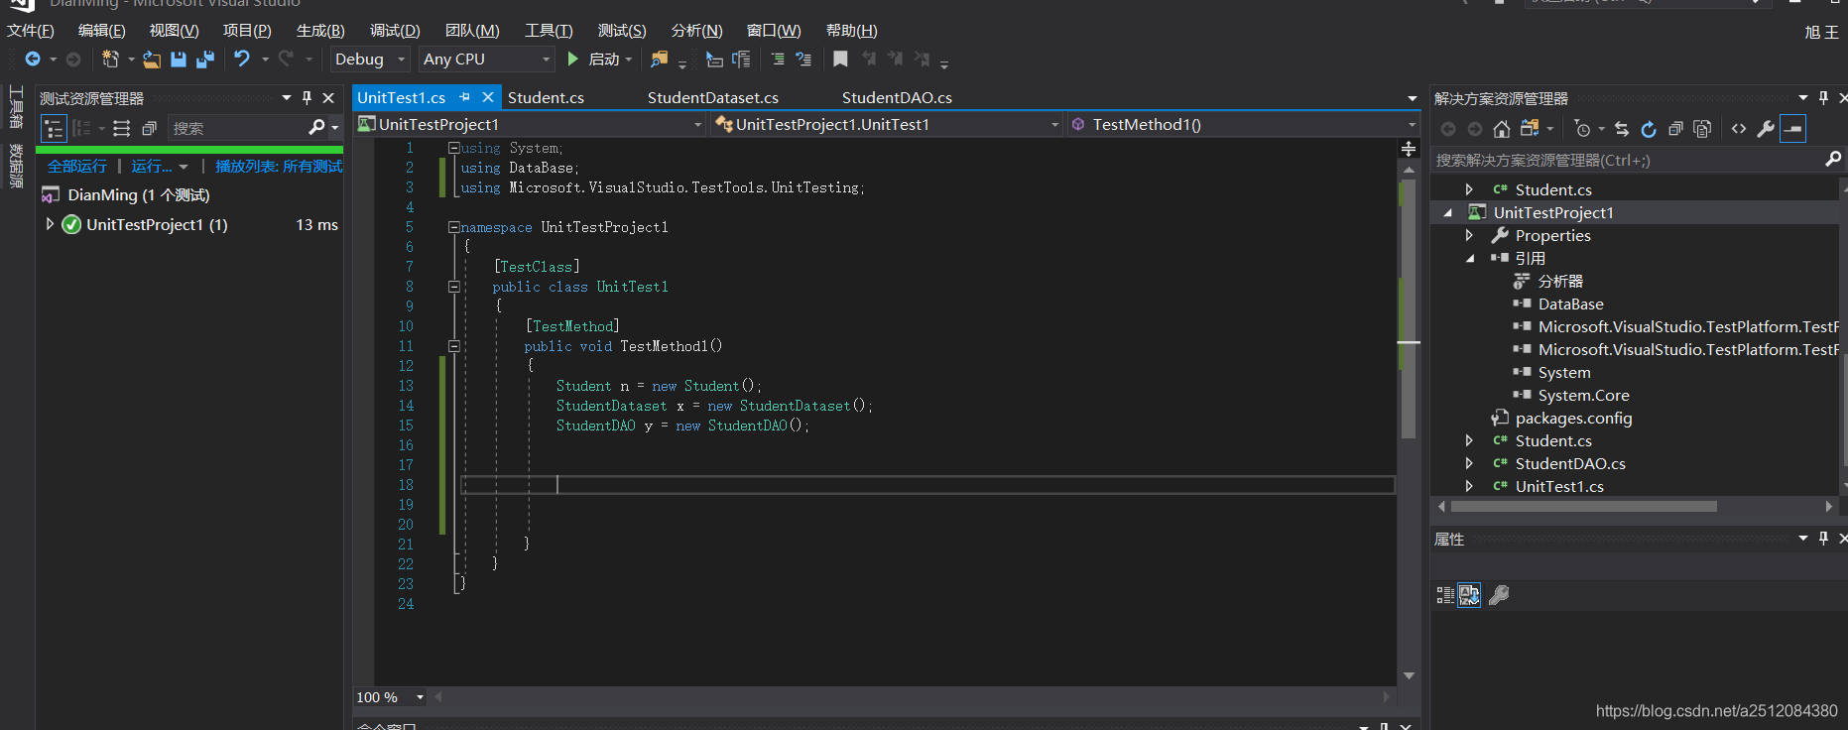
Task: Open the Any CPU platform dropdown
Action: (486, 60)
